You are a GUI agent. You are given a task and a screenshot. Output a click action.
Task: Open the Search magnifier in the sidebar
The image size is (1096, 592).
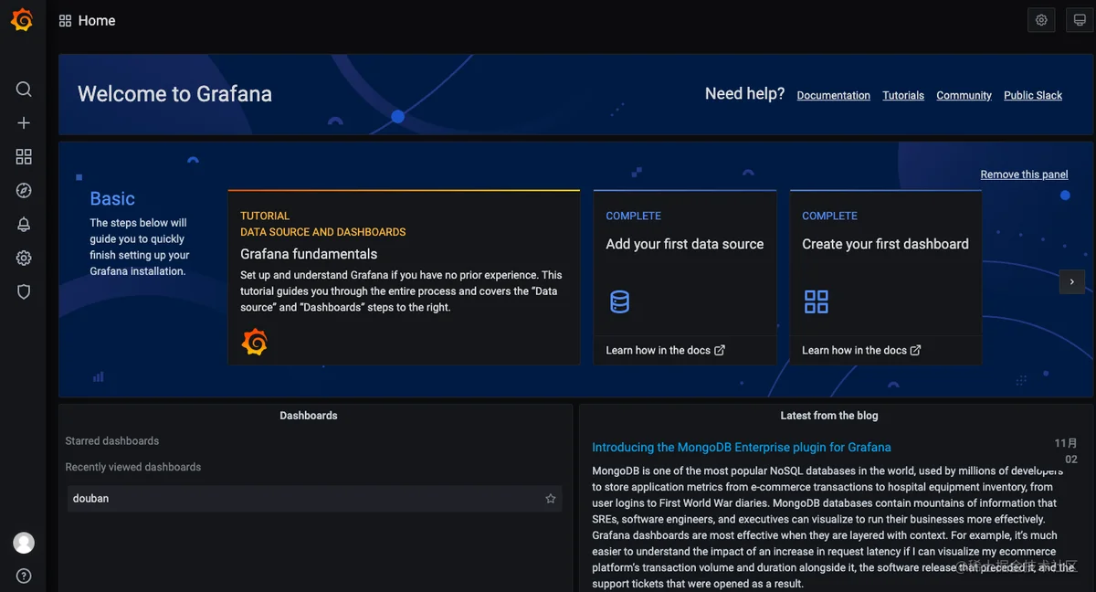click(x=24, y=89)
